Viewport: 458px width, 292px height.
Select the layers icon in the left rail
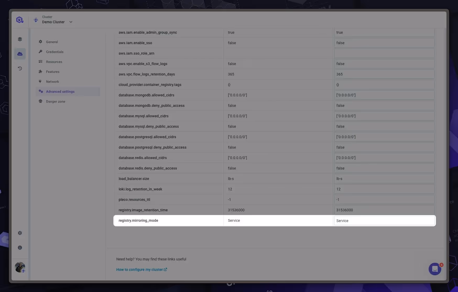coord(20,39)
